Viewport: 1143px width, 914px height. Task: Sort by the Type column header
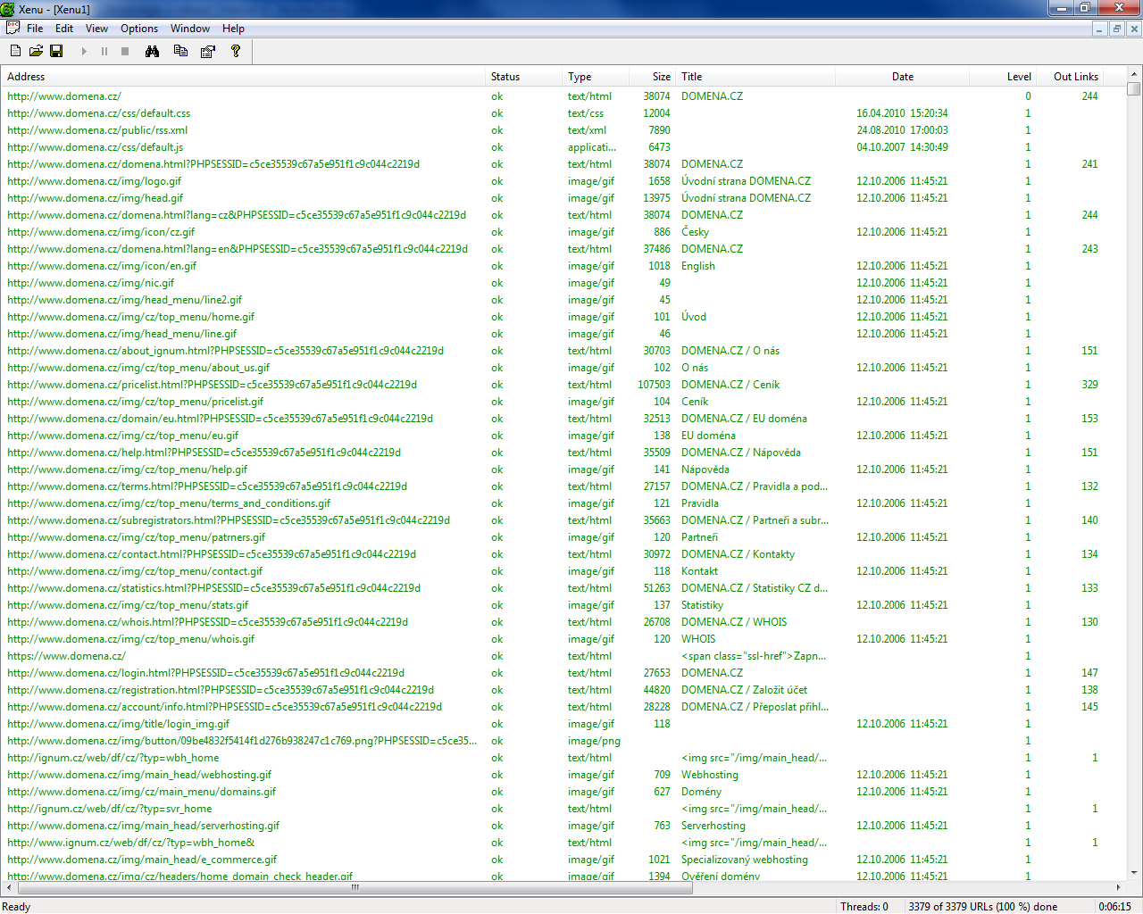coord(595,77)
